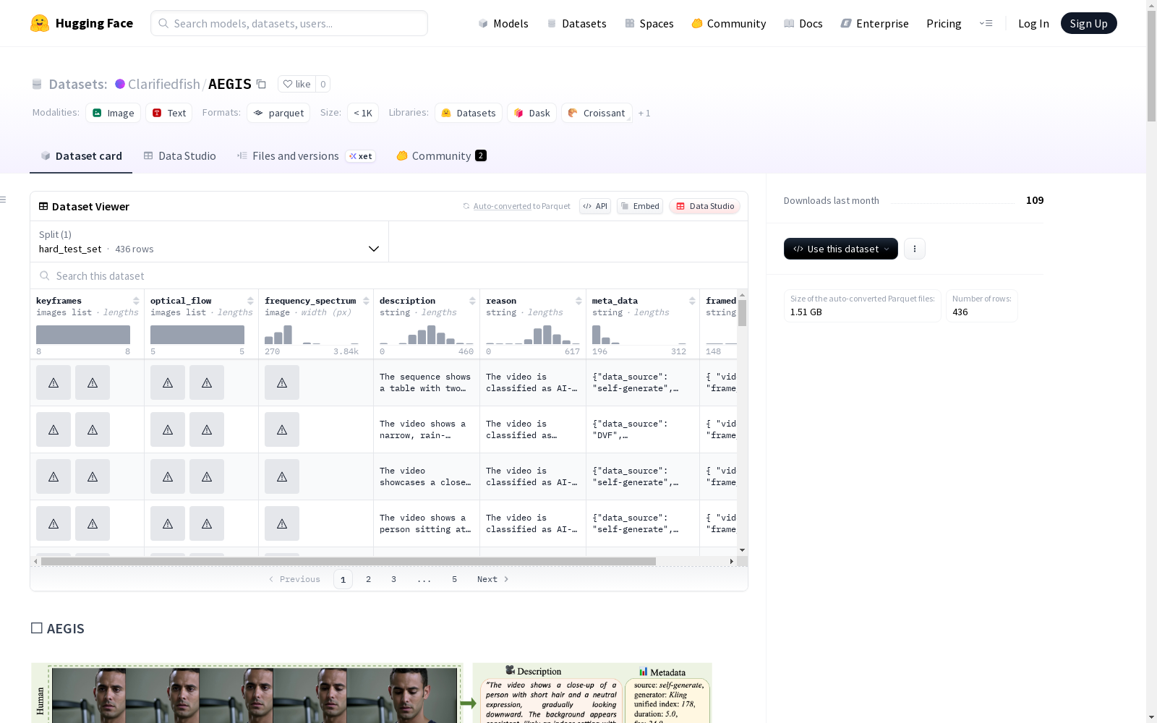
Task: Sort by the optical_flow column sort icon
Action: tap(250, 301)
